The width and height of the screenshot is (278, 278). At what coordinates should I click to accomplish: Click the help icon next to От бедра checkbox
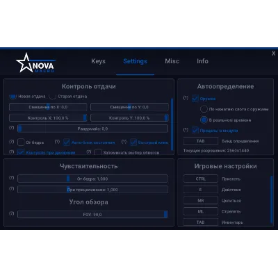click(12, 142)
